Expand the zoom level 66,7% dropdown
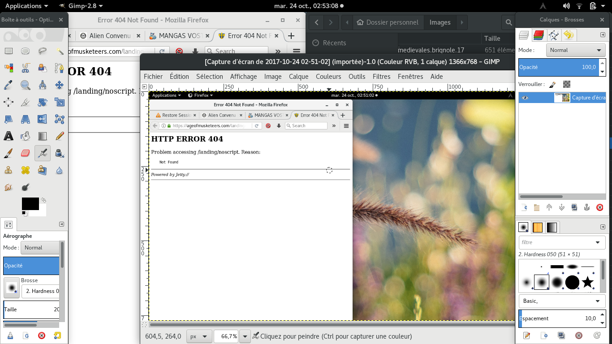The image size is (612, 344). 245,336
